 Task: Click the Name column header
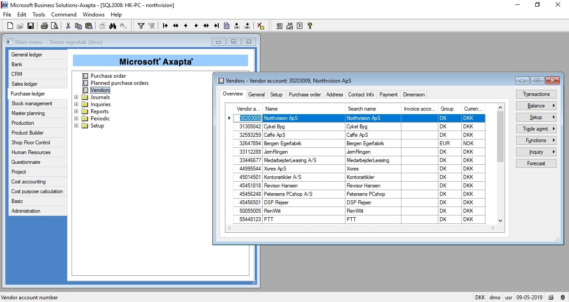[304, 108]
